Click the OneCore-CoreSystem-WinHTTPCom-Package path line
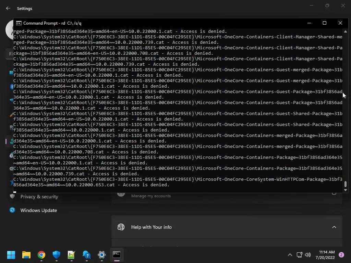Screen dimensions: 351x263 (x=178, y=179)
